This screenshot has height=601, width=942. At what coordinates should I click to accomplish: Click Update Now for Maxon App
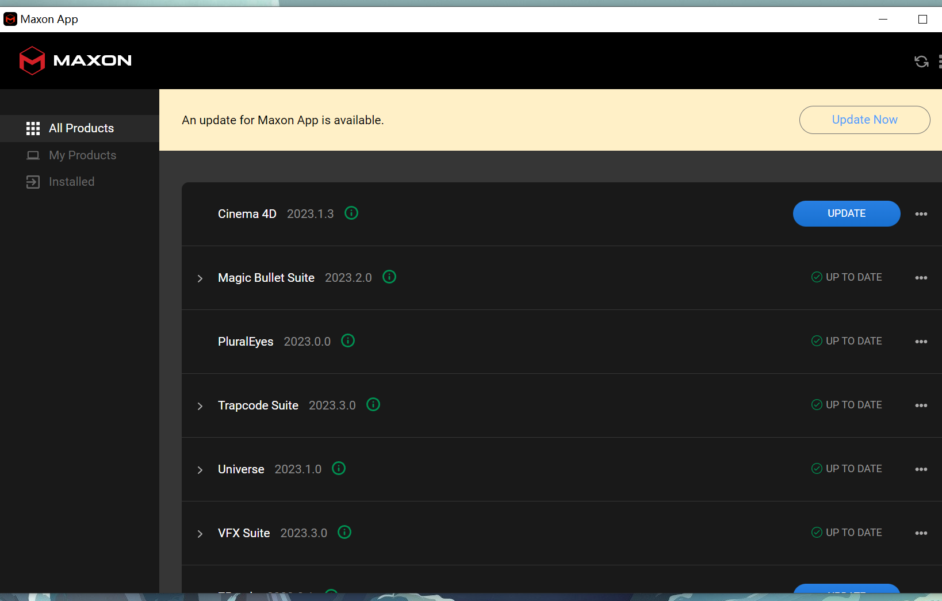(x=864, y=120)
